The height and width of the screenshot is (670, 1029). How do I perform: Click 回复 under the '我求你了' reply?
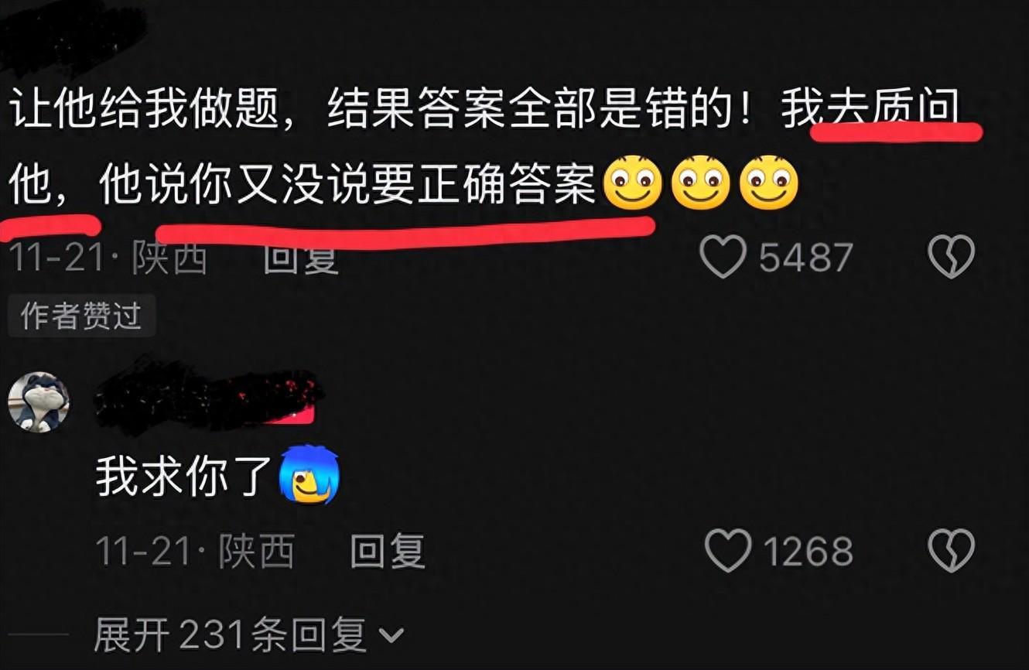pos(388,552)
